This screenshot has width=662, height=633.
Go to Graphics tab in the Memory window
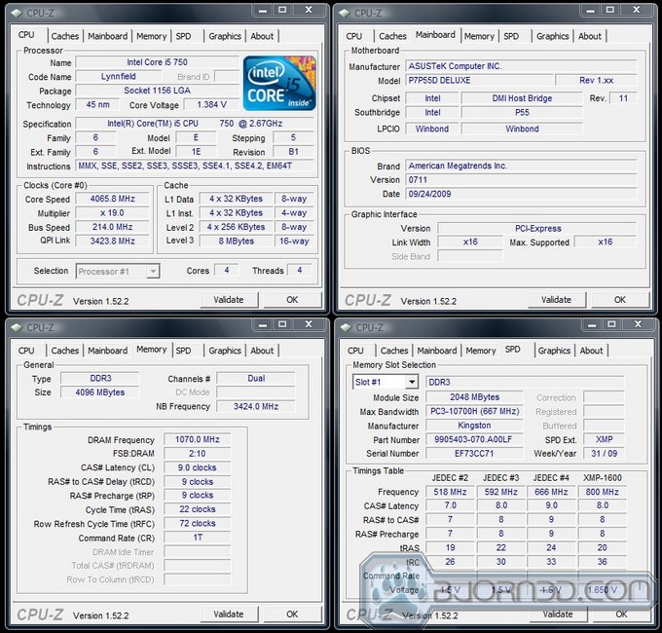pos(225,351)
